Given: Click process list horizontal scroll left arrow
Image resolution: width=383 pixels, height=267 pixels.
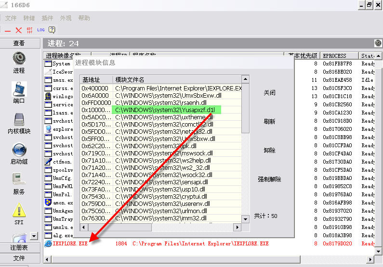Looking at the screenshot, I should [47, 259].
